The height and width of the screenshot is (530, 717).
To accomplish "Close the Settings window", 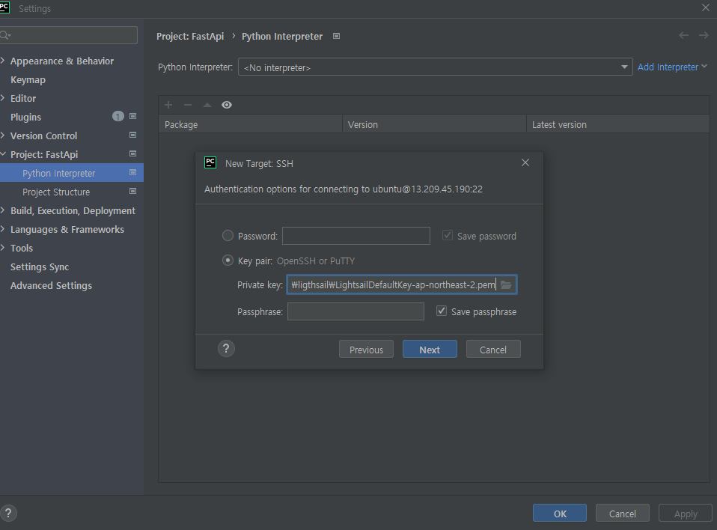I will pos(706,7).
